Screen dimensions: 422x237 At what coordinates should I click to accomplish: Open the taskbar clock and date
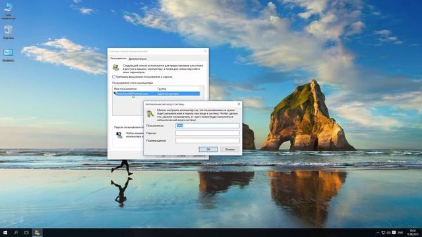click(412, 232)
